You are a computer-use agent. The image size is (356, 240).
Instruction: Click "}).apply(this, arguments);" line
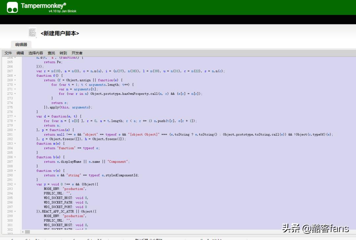[x=68, y=107]
